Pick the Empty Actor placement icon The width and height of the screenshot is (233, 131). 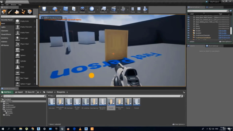pos(17,21)
